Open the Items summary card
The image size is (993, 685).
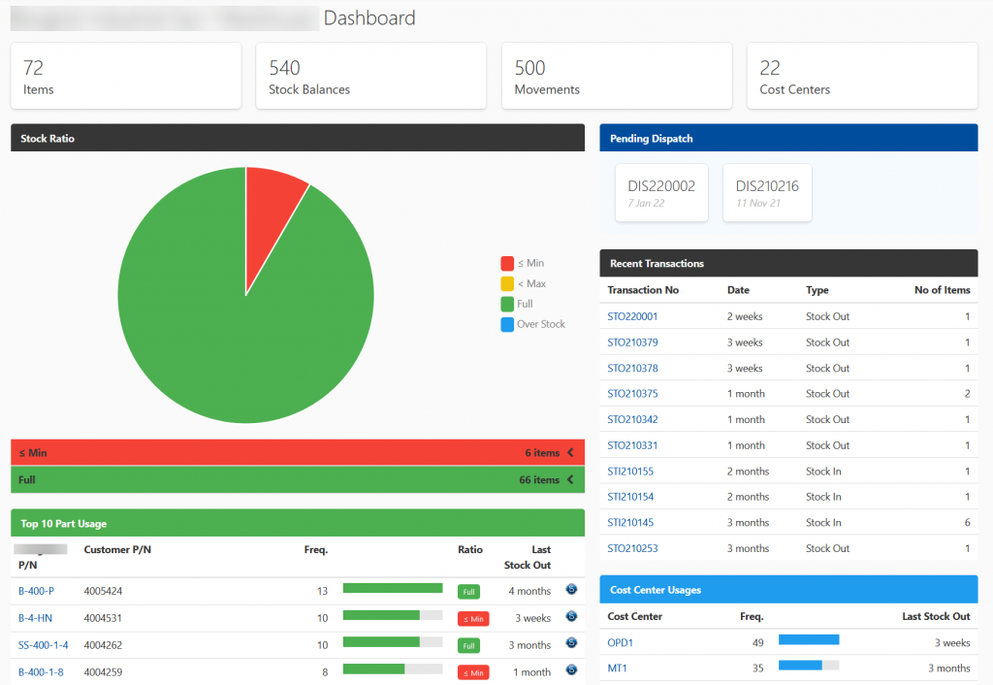[126, 76]
